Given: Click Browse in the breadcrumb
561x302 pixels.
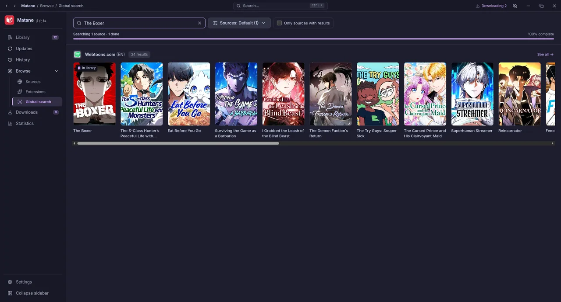Looking at the screenshot, I should 47,6.
